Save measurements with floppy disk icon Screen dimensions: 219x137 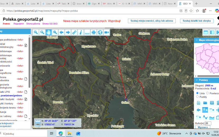[x=212, y=103]
